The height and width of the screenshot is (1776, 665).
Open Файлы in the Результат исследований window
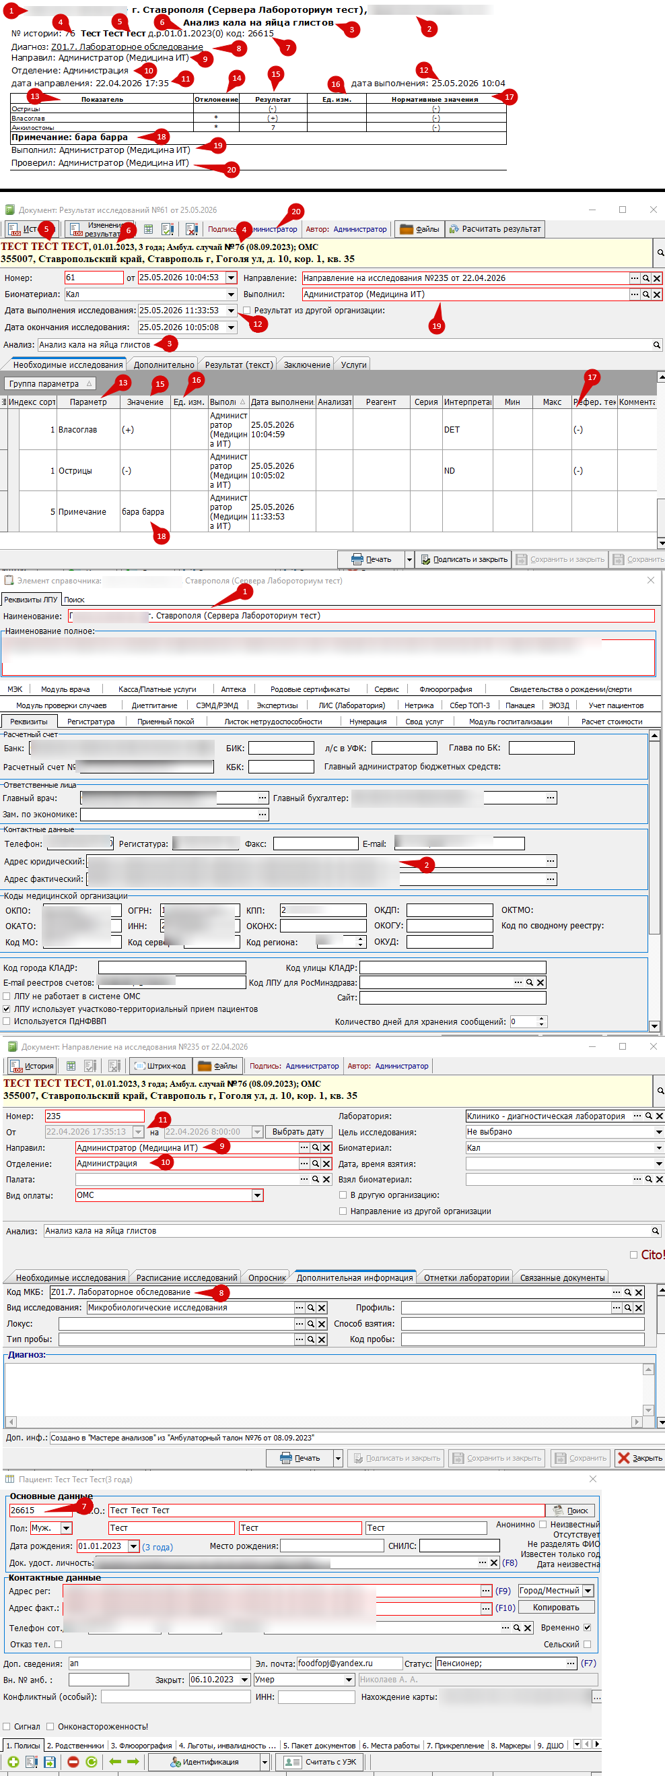click(419, 229)
